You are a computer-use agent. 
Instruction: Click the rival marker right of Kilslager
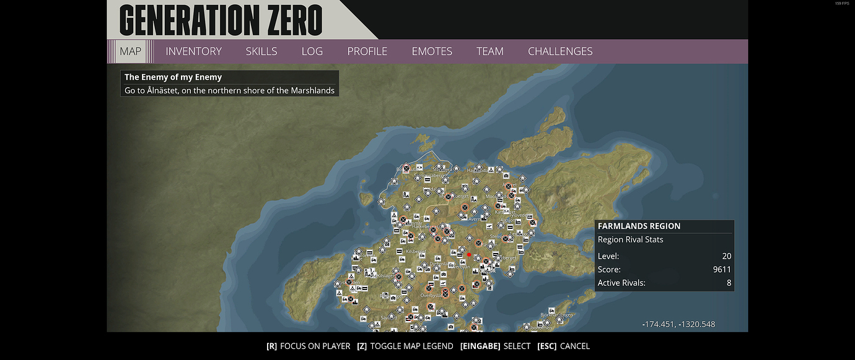pyautogui.click(x=399, y=276)
